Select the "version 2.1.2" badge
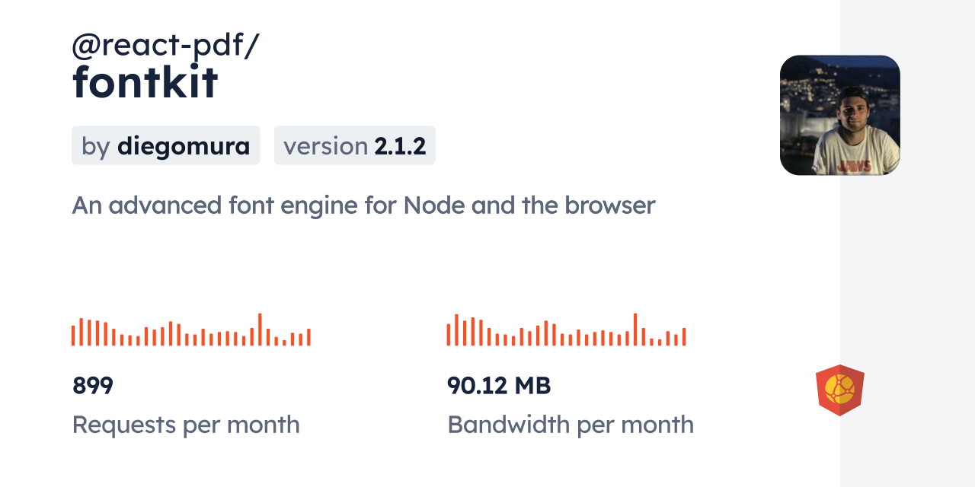This screenshot has height=487, width=975. (354, 145)
